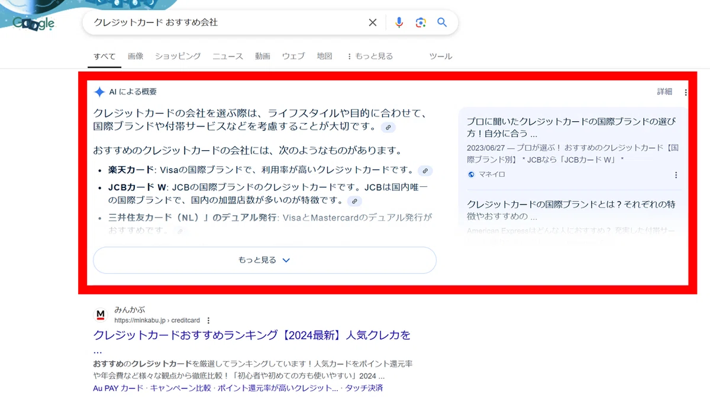This screenshot has height=399, width=710.
Task: Expand AI overview with もっと見る button
Action: [264, 260]
